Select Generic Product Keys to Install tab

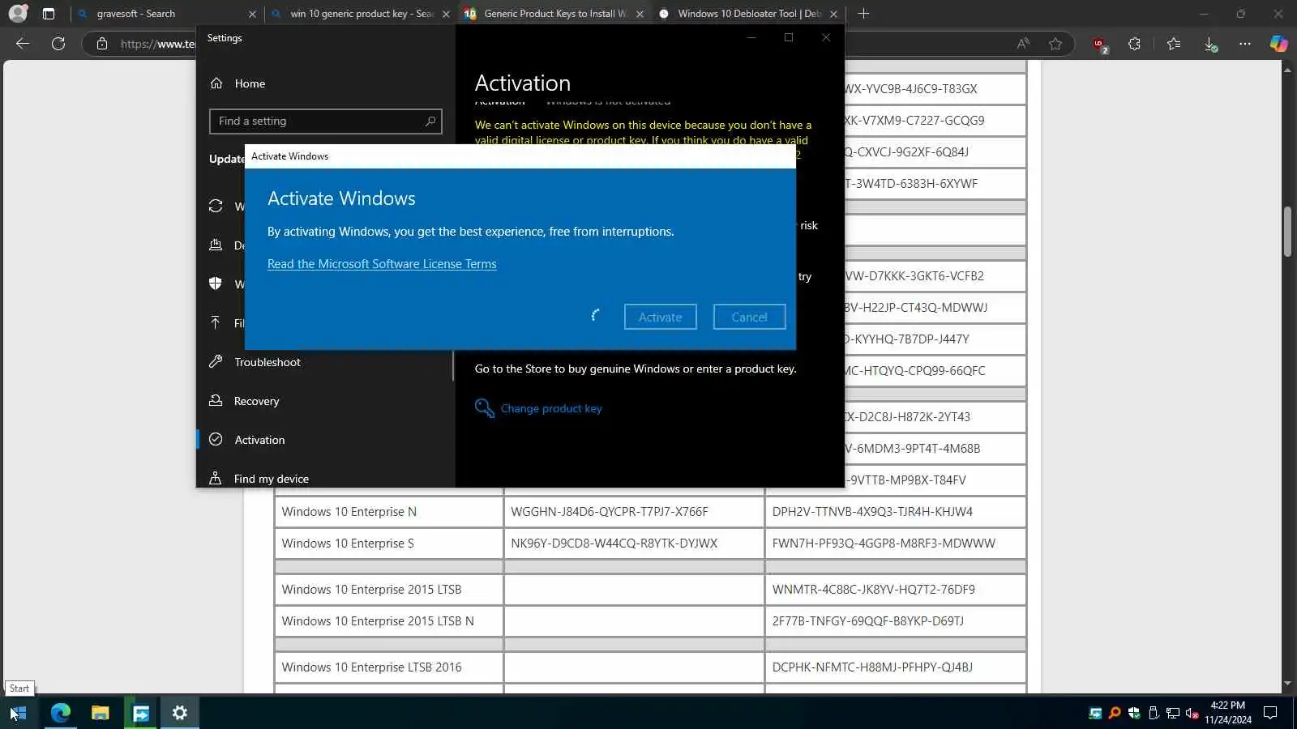point(555,14)
